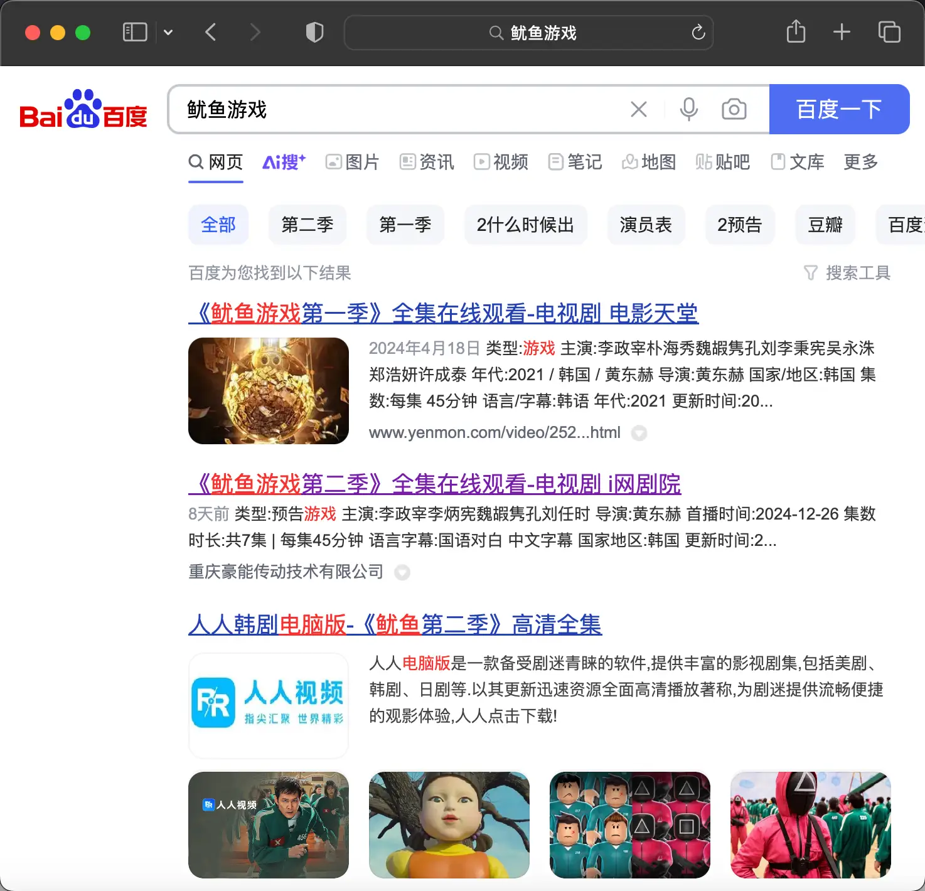Select the 第二季 filter chip
This screenshot has width=925, height=891.
307,225
